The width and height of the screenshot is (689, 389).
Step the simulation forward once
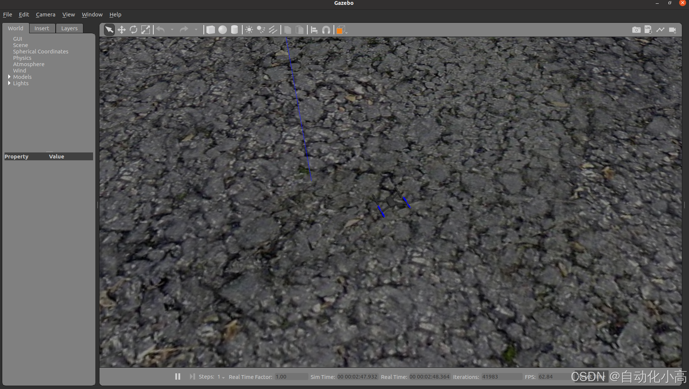tap(192, 377)
